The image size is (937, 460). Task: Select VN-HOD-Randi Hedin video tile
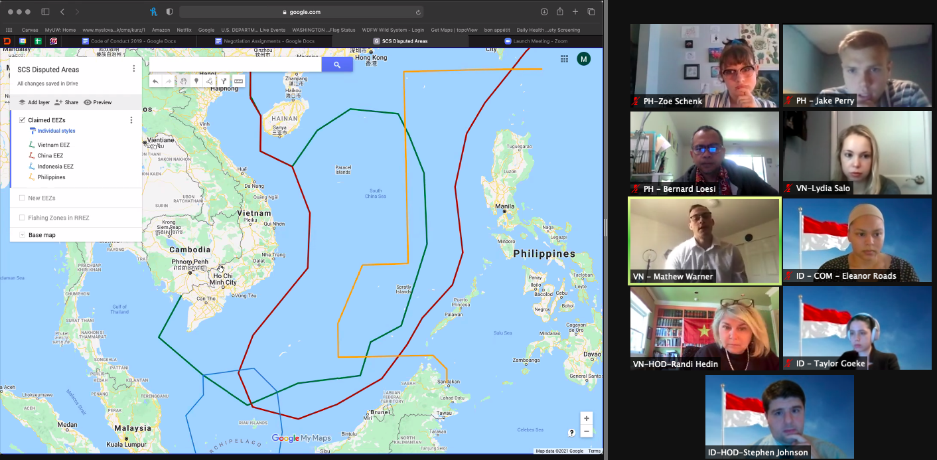pos(705,328)
